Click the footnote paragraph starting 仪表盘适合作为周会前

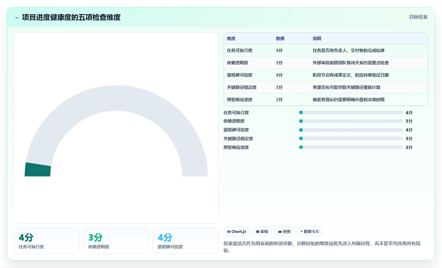pyautogui.click(x=326, y=247)
